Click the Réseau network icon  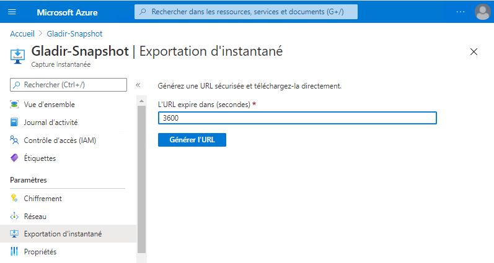tap(14, 217)
